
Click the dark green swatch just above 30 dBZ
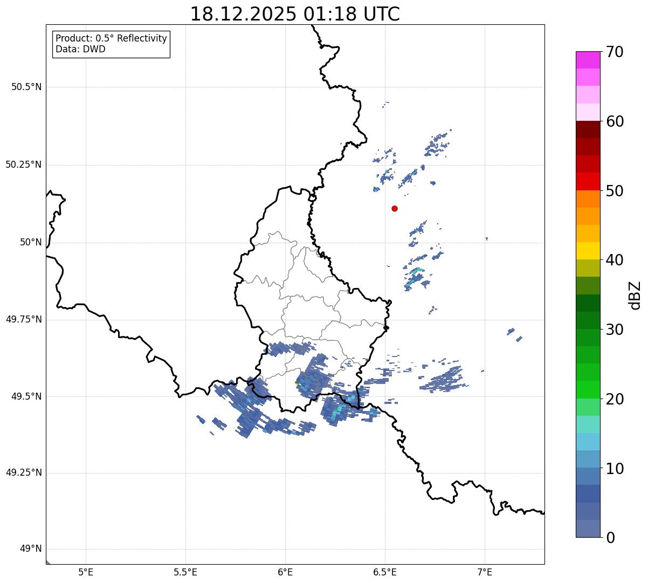pyautogui.click(x=588, y=320)
